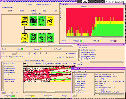Click the Trace File input field
Screen dimensions: 126x99
(32, 57)
